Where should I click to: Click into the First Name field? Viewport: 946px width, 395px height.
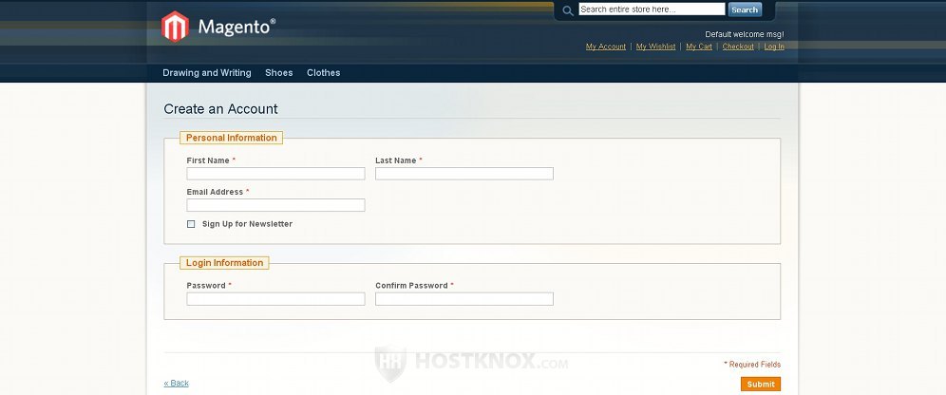275,174
